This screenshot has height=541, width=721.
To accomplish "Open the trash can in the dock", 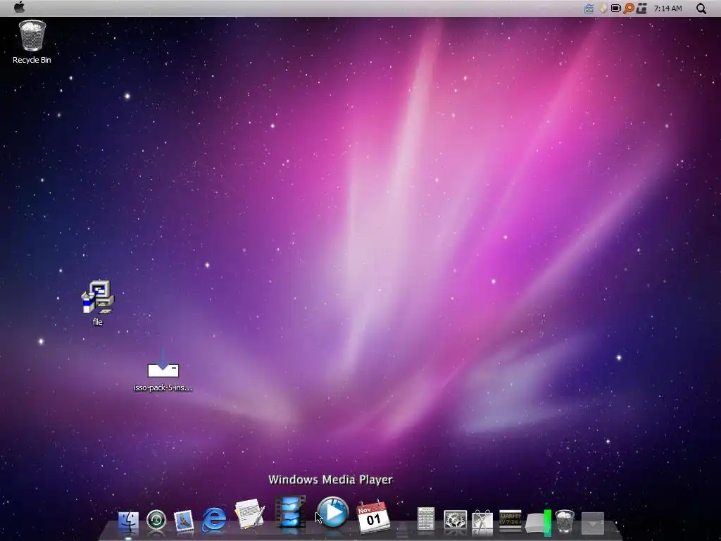I will pos(565,521).
